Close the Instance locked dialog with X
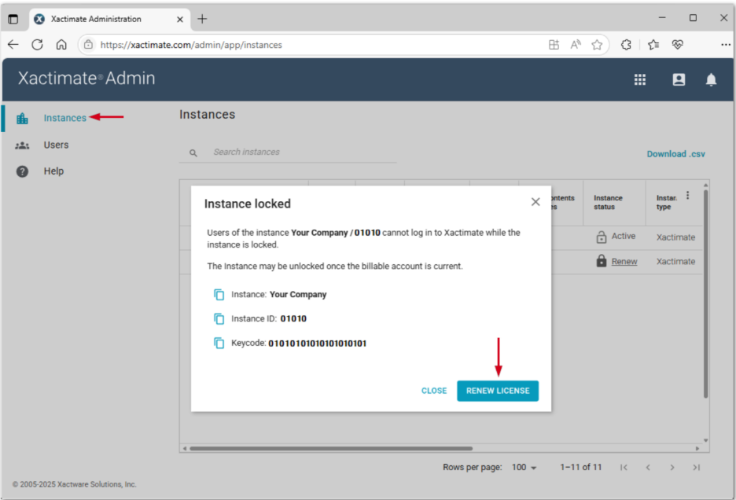 coord(535,202)
